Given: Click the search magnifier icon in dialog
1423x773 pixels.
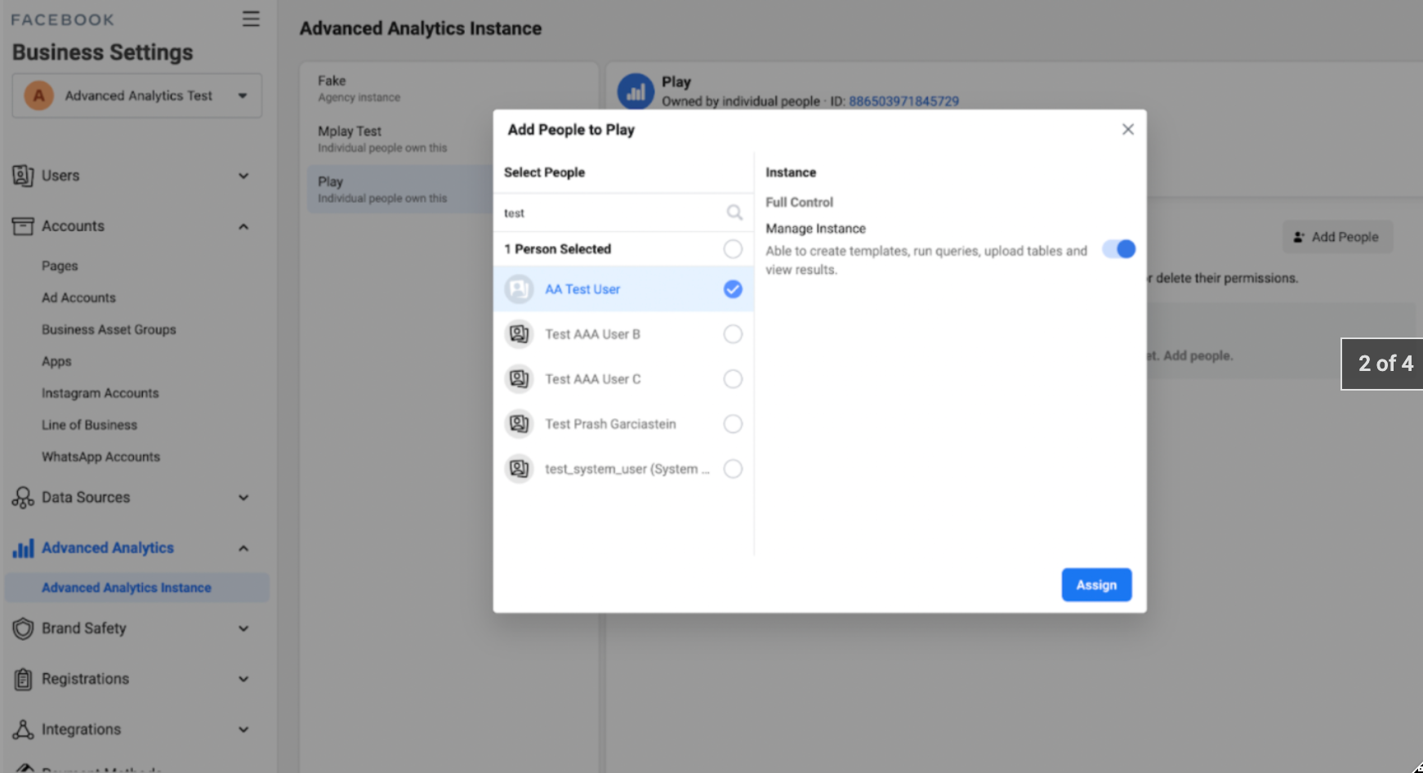Looking at the screenshot, I should click(x=734, y=212).
